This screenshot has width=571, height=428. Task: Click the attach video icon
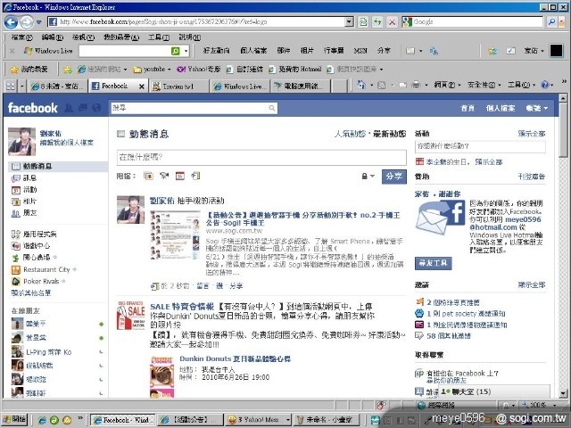(x=164, y=177)
